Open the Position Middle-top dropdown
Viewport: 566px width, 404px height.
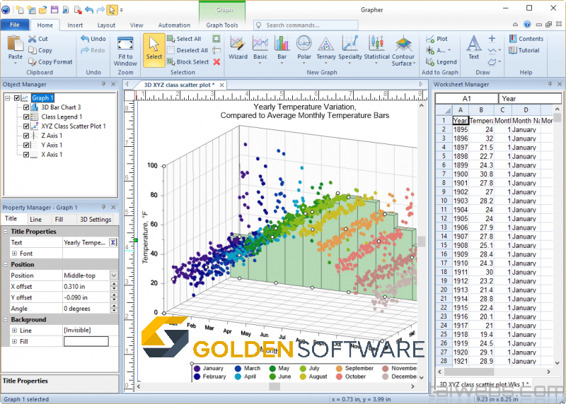(x=114, y=275)
